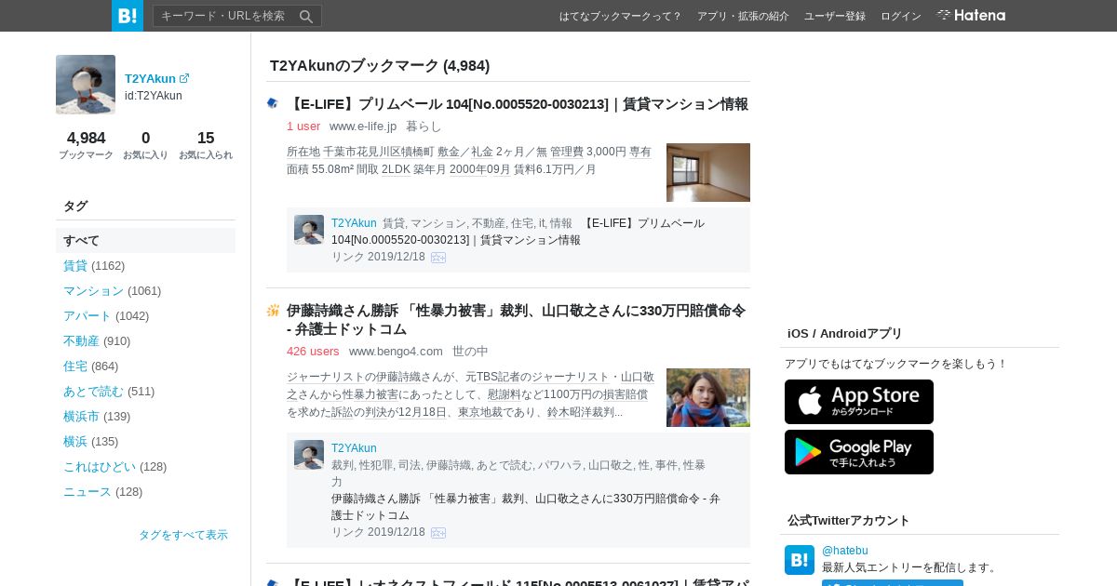This screenshot has height=586, width=1117.
Task: Click 情報 tag in E-LIFE comment
Action: tap(561, 223)
